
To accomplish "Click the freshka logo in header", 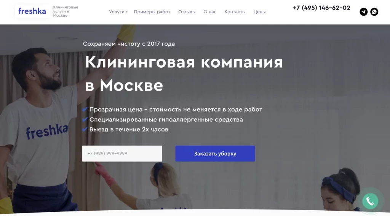I will coord(32,11).
